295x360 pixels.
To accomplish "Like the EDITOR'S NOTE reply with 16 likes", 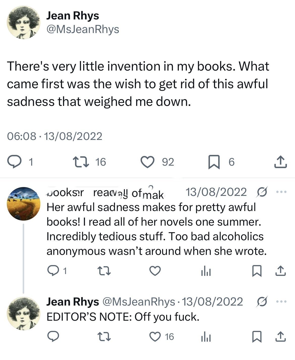I will (x=155, y=337).
